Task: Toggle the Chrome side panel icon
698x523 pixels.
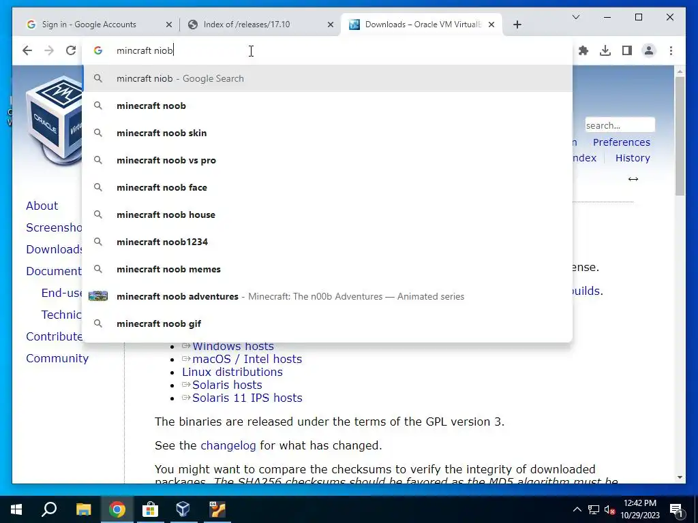Action: coord(627,50)
